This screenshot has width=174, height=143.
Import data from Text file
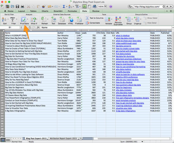53,21
